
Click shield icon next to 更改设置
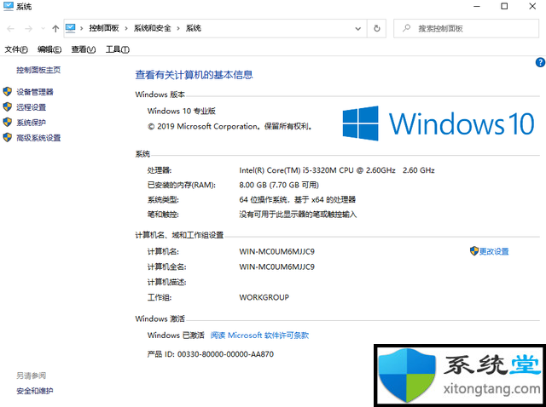point(474,251)
